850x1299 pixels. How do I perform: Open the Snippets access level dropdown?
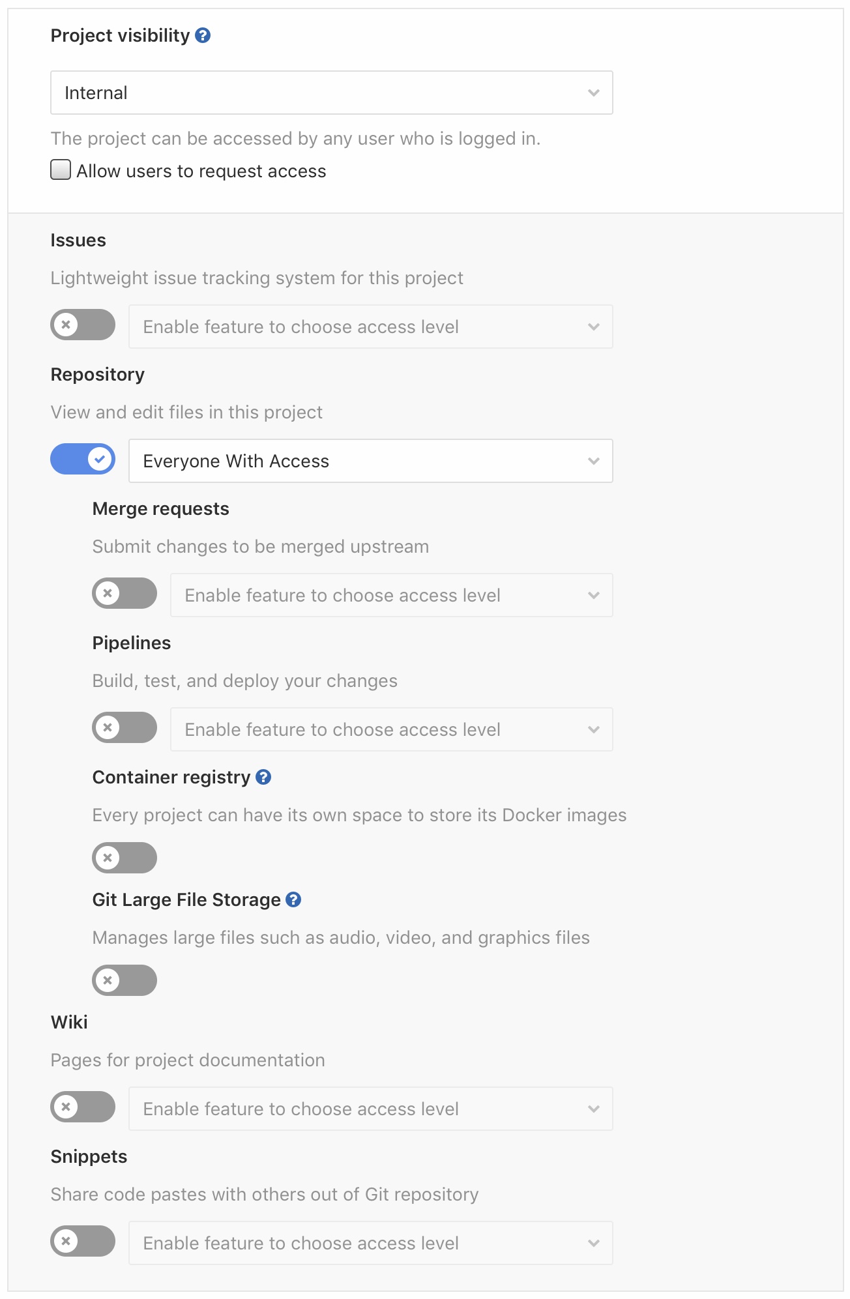click(370, 1242)
